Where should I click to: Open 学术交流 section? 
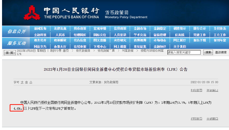(x=140, y=35)
